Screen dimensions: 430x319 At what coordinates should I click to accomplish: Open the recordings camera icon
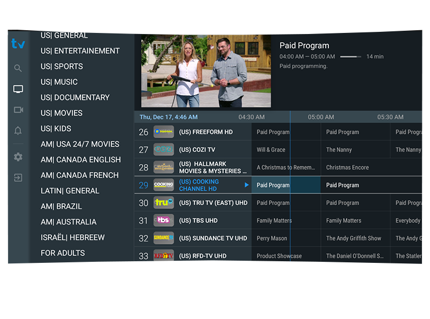coord(18,110)
